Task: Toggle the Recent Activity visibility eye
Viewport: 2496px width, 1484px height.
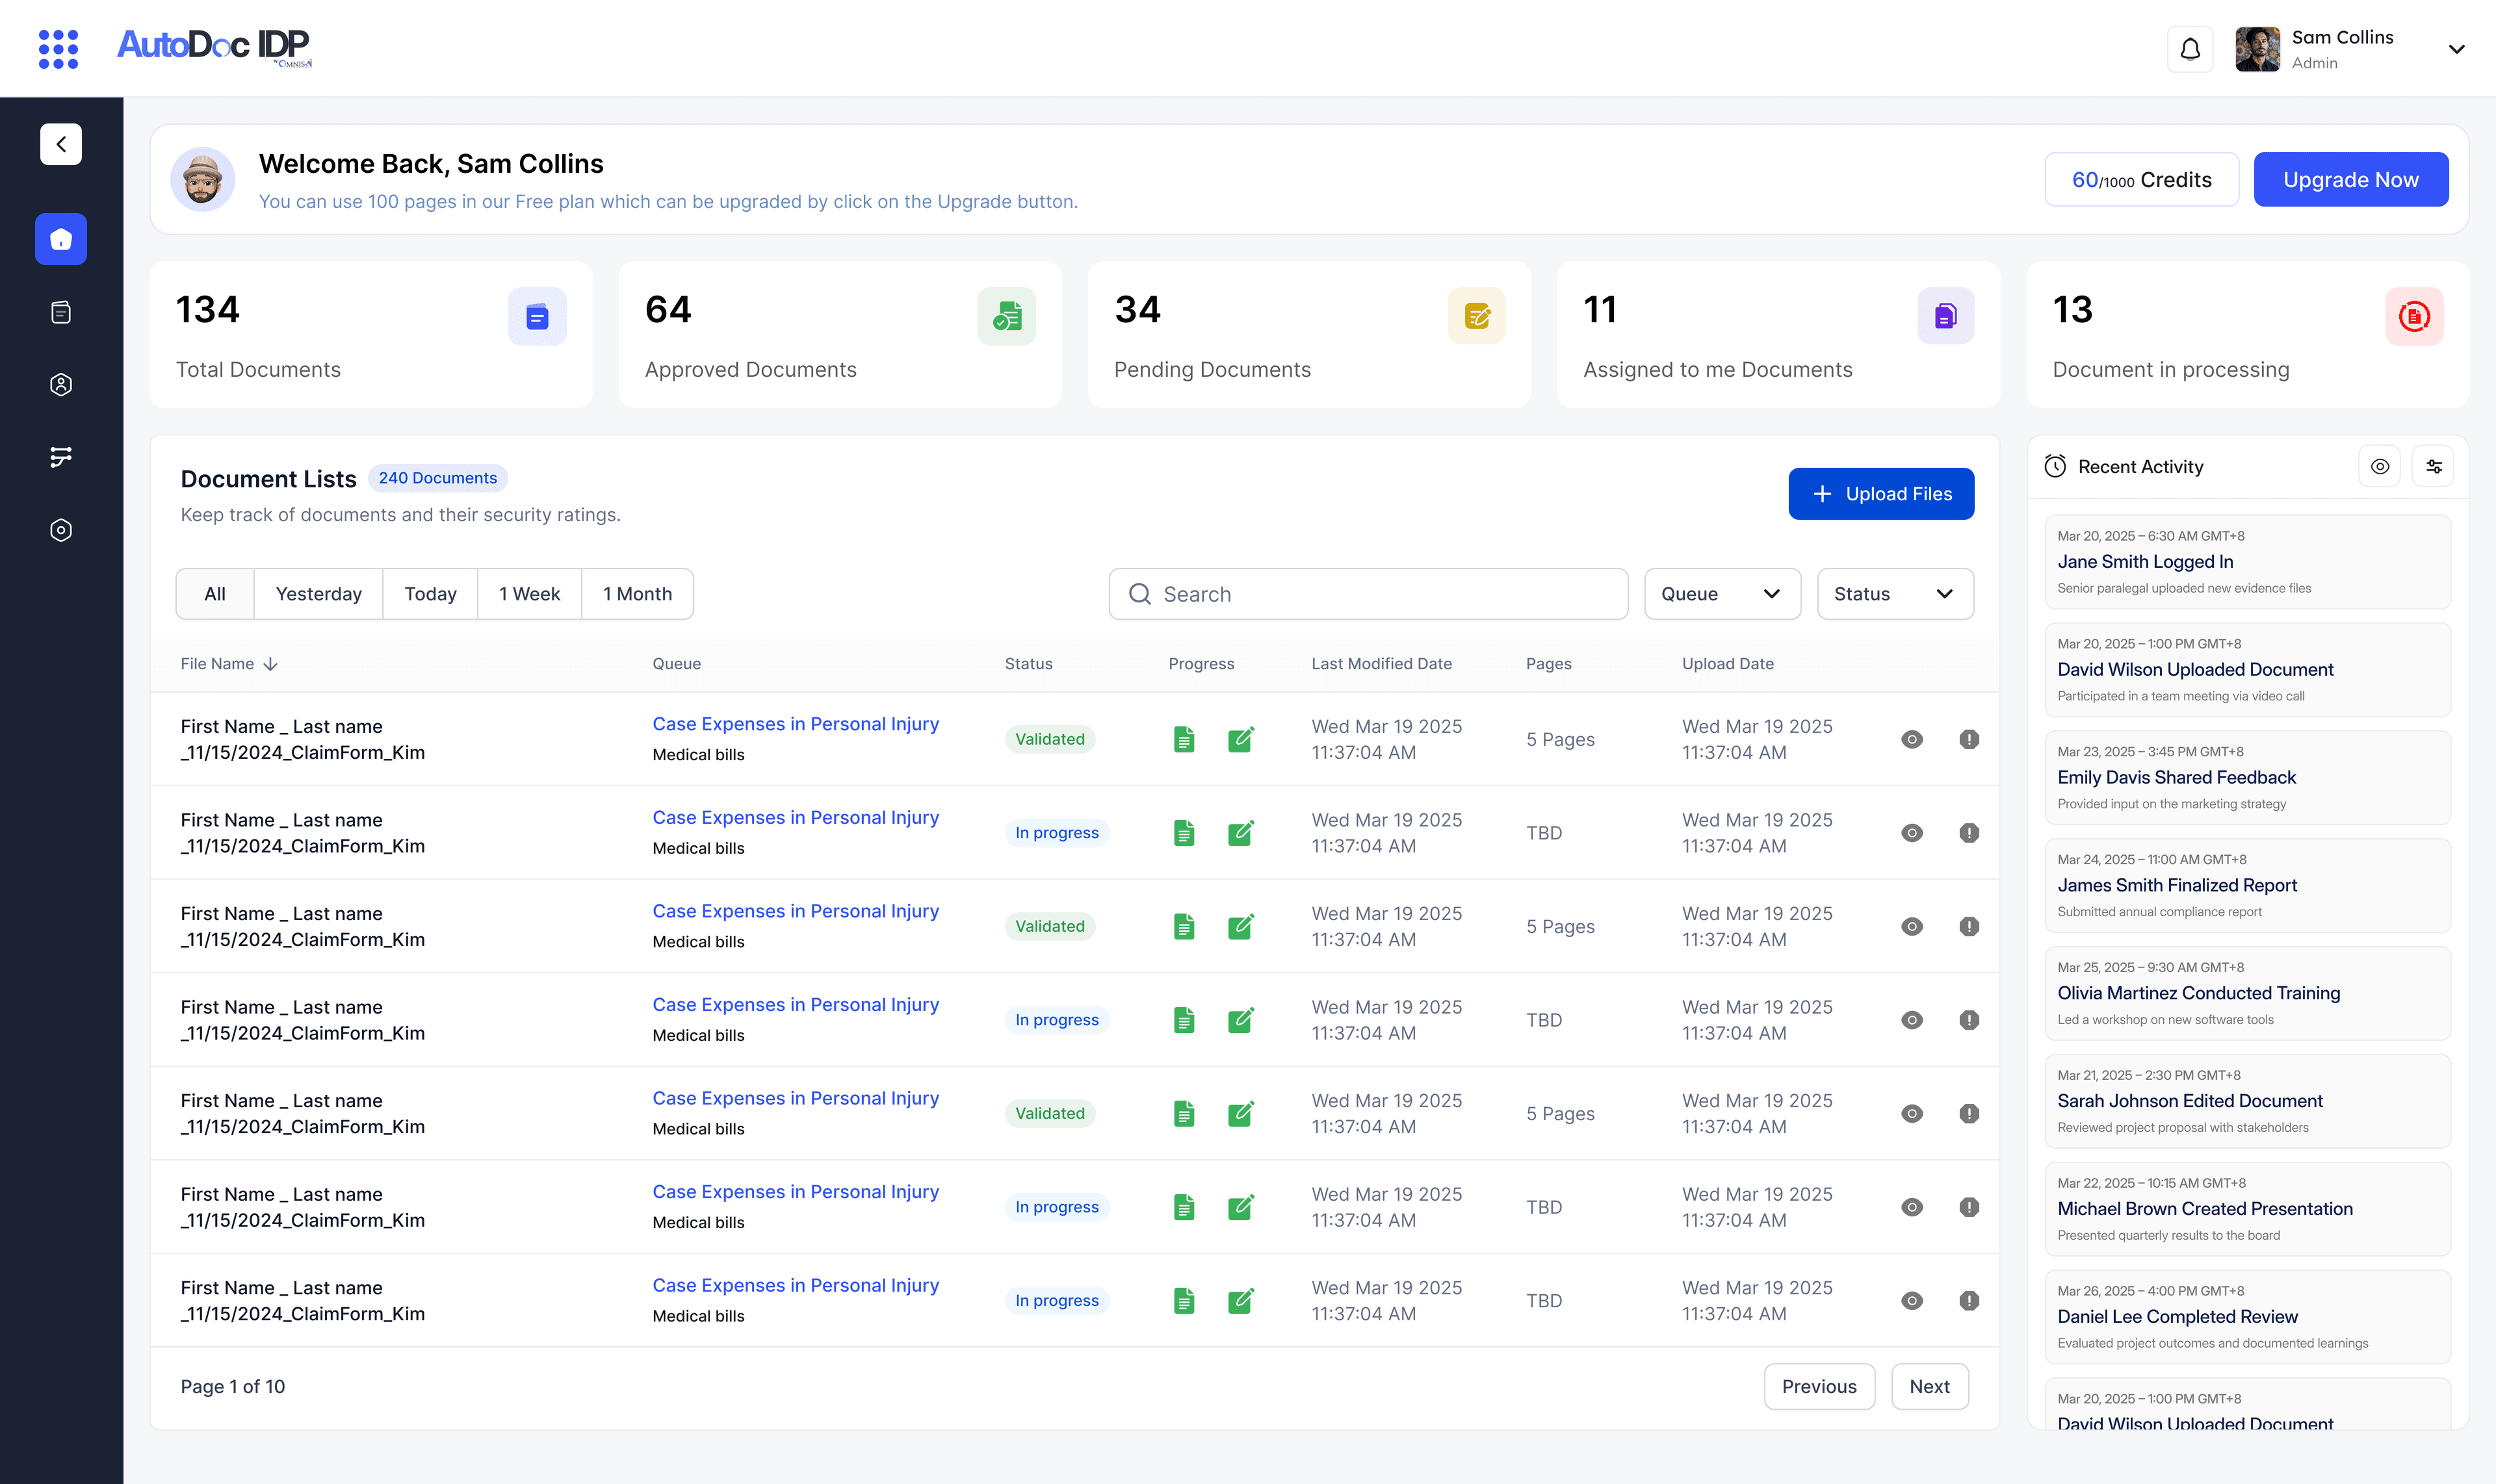Action: point(2379,467)
